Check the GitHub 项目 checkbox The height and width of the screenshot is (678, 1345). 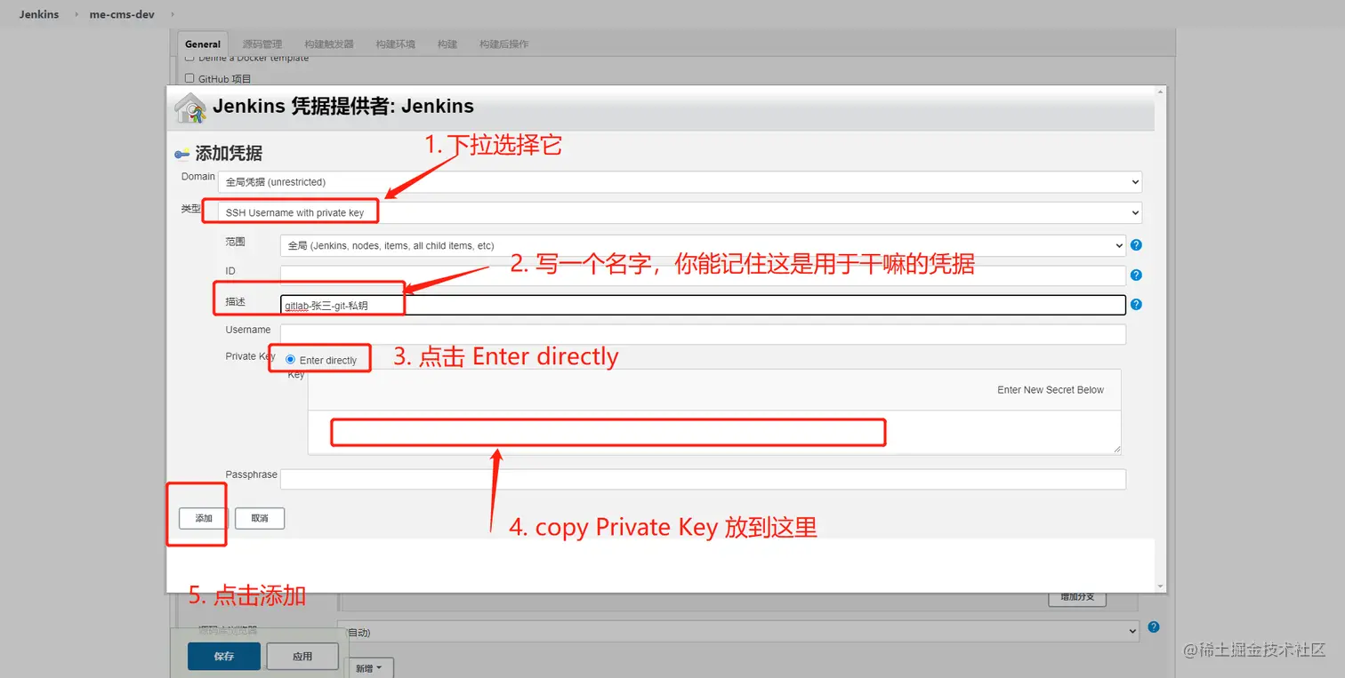click(189, 78)
